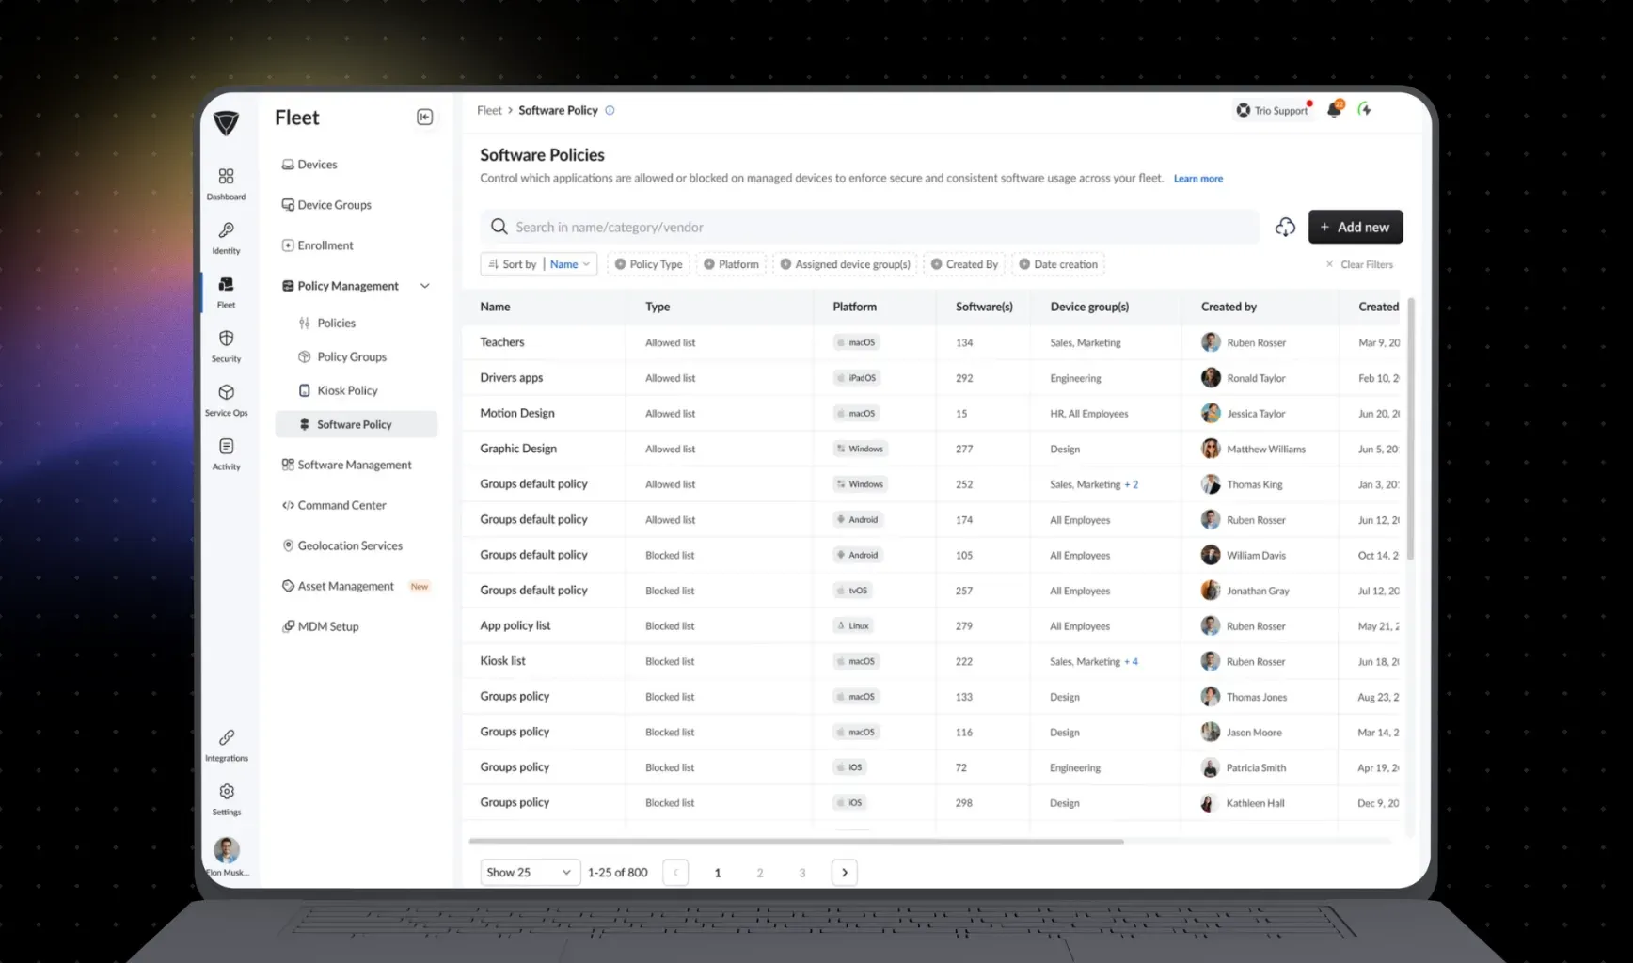Click the Linux platform tag
1633x963 pixels.
853,625
